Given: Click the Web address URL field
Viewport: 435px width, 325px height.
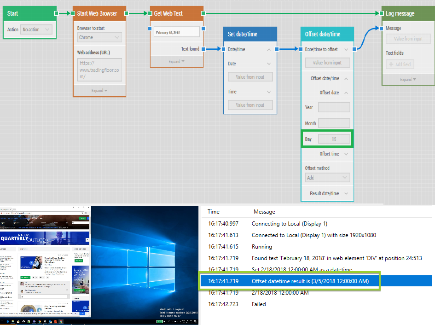Looking at the screenshot, I should point(99,70).
